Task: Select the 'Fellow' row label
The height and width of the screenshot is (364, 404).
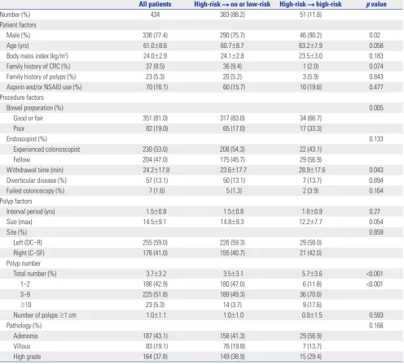Action: click(22, 159)
